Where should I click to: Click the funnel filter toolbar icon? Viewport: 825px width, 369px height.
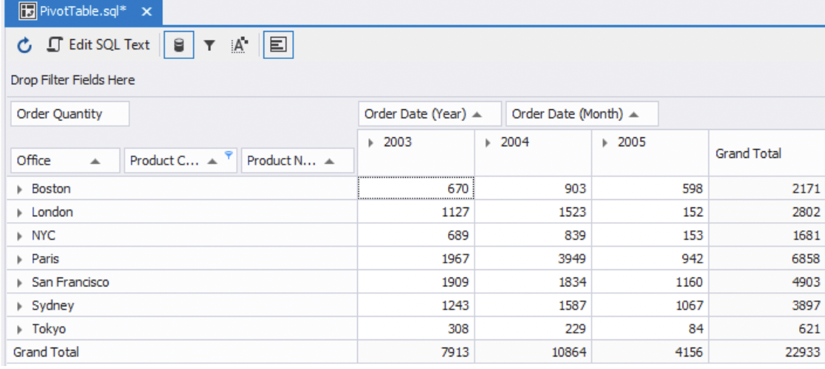pos(209,46)
